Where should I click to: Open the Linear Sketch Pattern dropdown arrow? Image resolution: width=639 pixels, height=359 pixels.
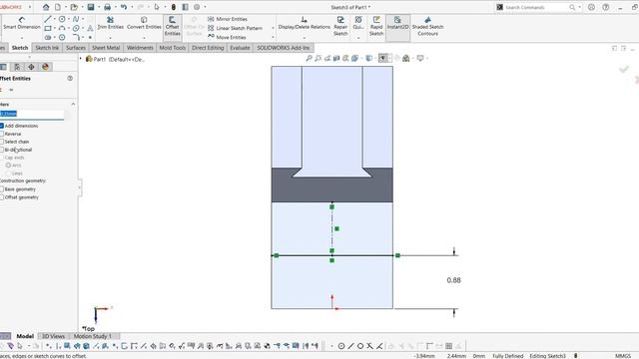tap(273, 28)
